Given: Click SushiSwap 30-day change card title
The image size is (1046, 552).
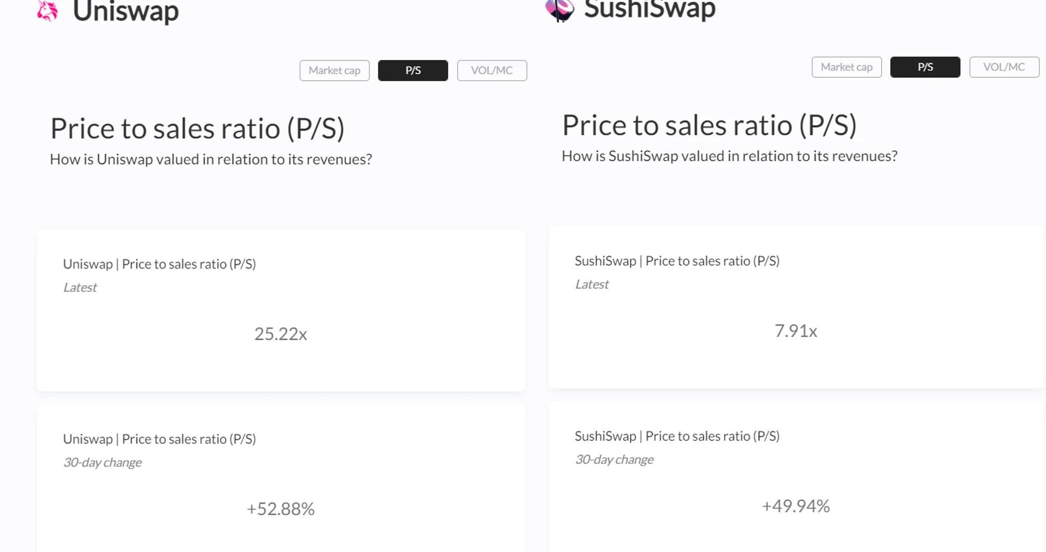Looking at the screenshot, I should tap(676, 436).
